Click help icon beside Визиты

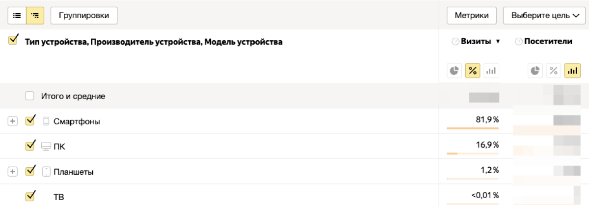pos(455,42)
